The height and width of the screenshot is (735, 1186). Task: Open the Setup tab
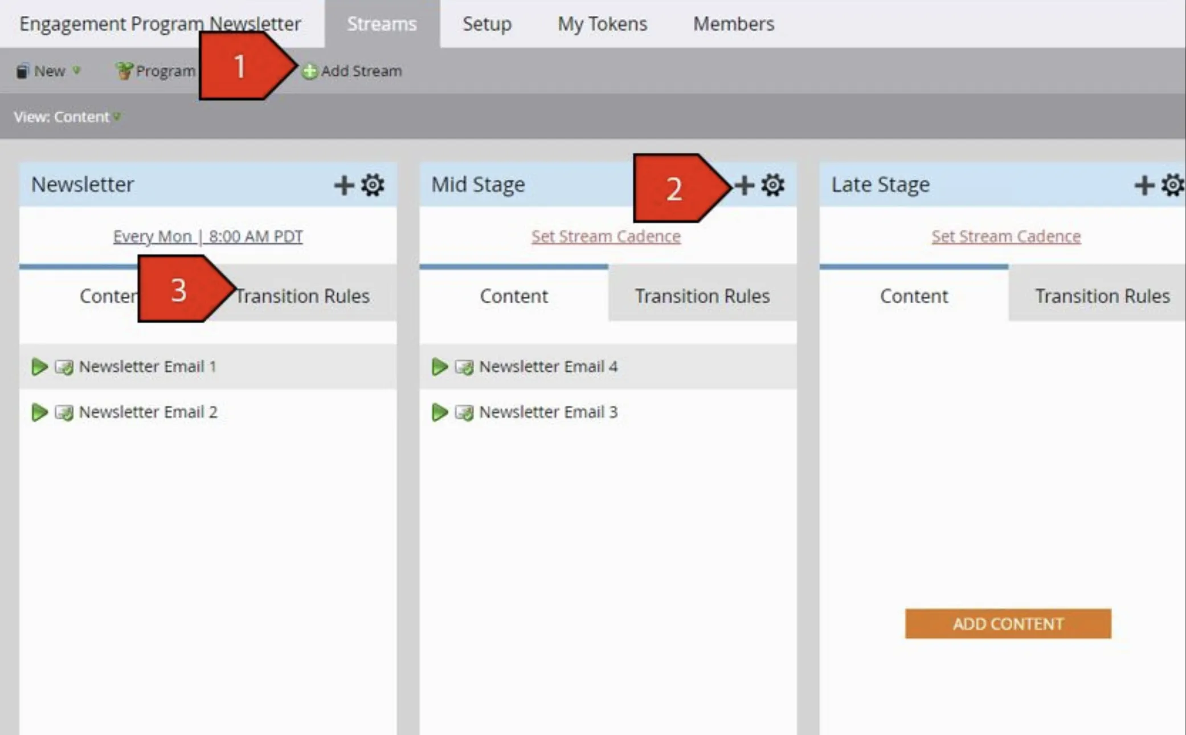[x=487, y=24]
